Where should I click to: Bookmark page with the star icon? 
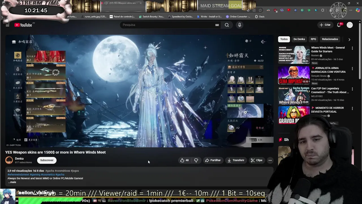[260, 10]
